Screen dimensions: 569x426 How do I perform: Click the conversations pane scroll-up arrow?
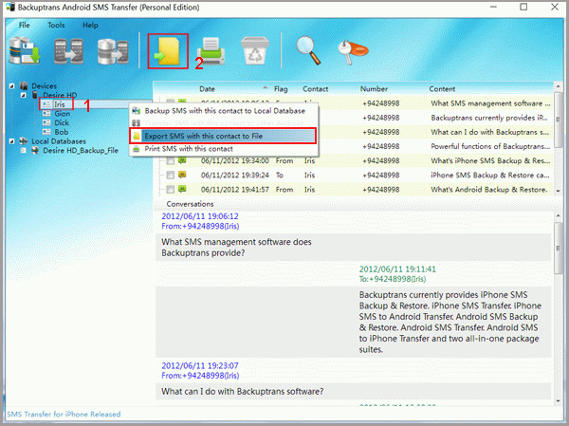click(x=559, y=215)
